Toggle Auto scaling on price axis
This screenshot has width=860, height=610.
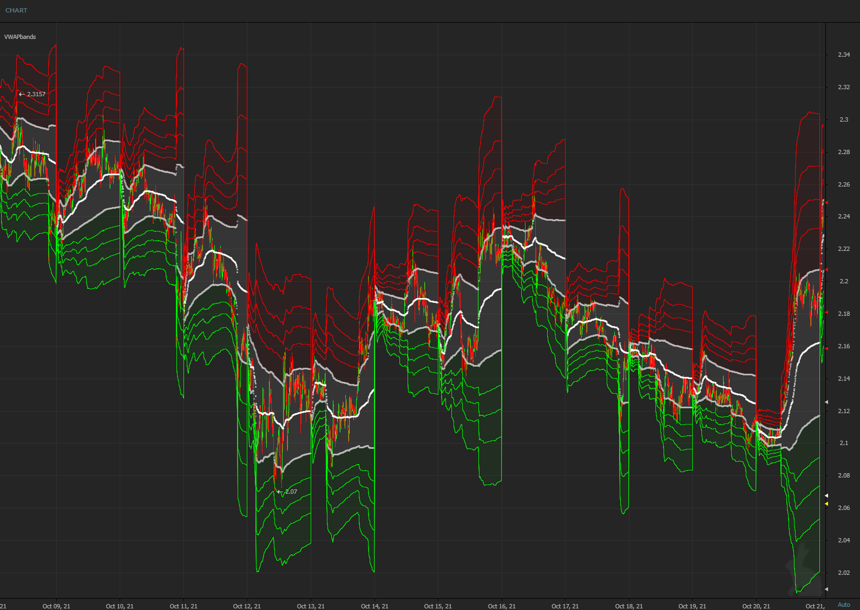(x=844, y=605)
